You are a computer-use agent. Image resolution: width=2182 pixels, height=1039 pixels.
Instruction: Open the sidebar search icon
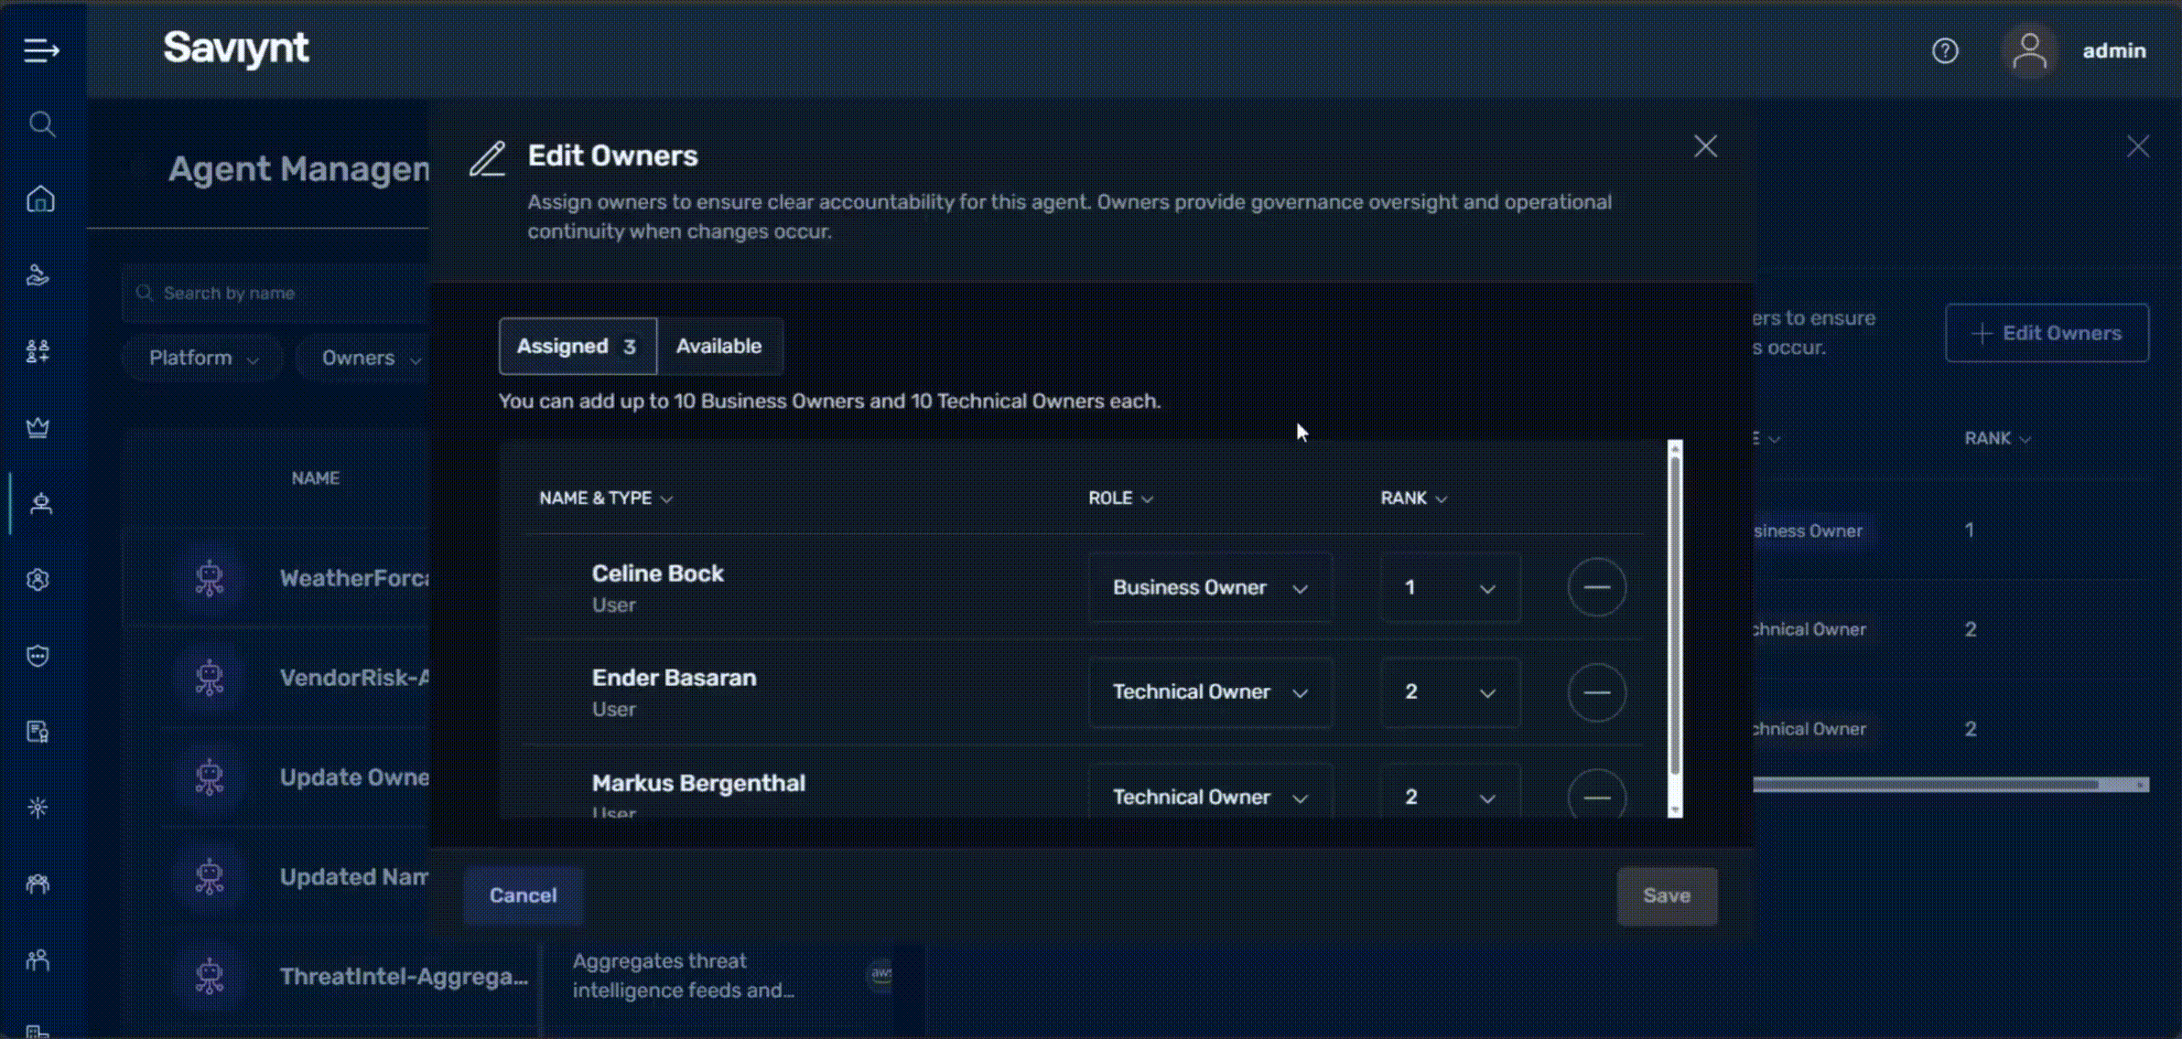pyautogui.click(x=41, y=123)
